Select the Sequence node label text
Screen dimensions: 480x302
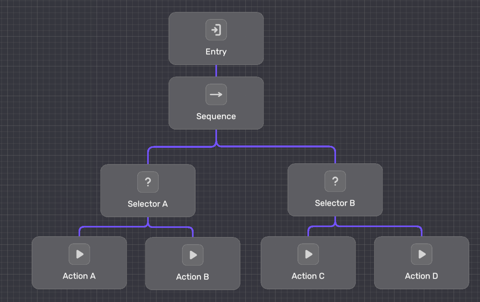point(216,117)
